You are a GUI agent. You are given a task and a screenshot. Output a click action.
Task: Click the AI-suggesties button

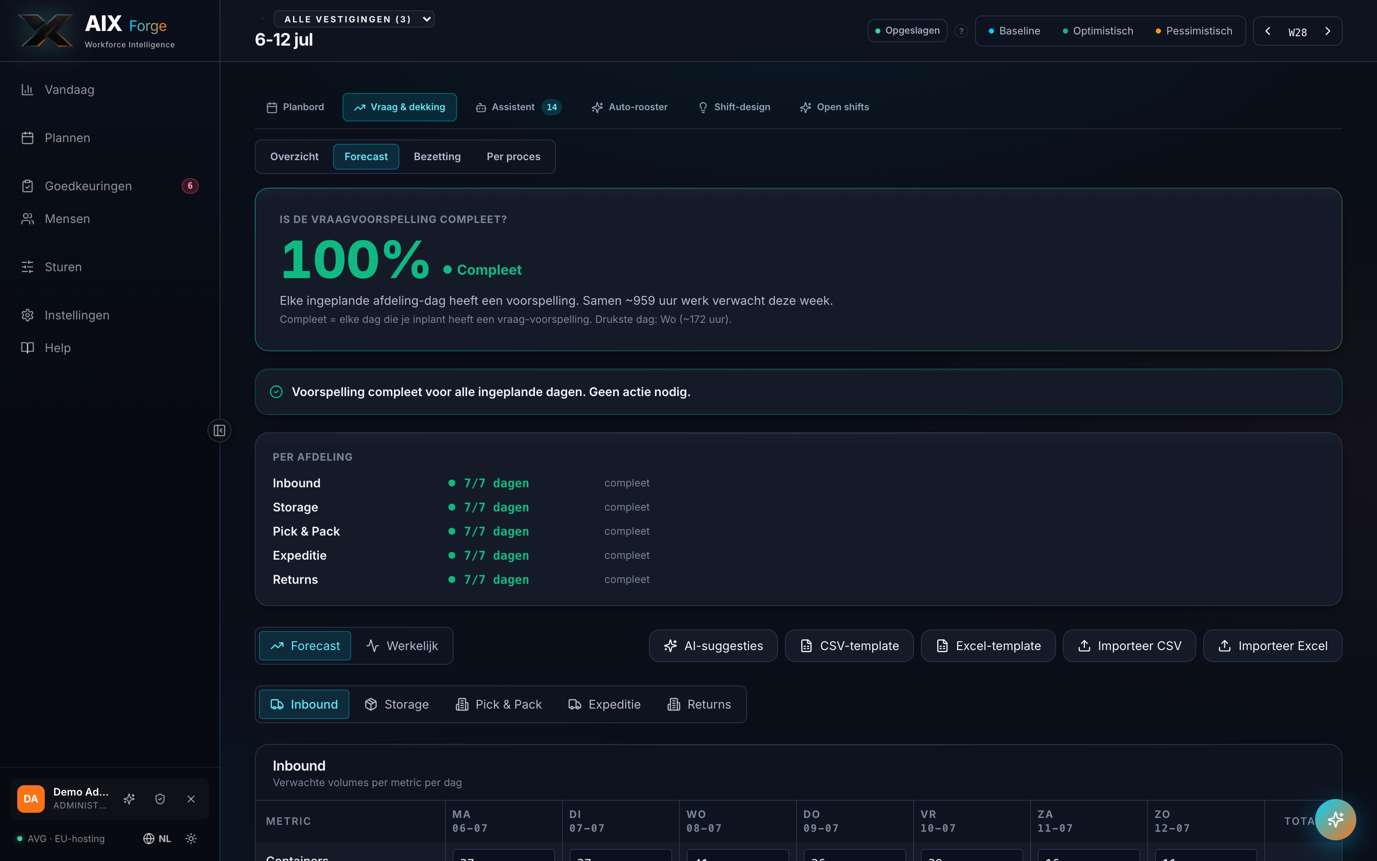(x=713, y=646)
